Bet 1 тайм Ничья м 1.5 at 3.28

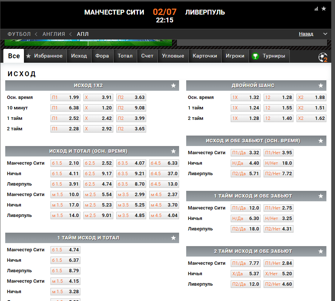point(65,292)
